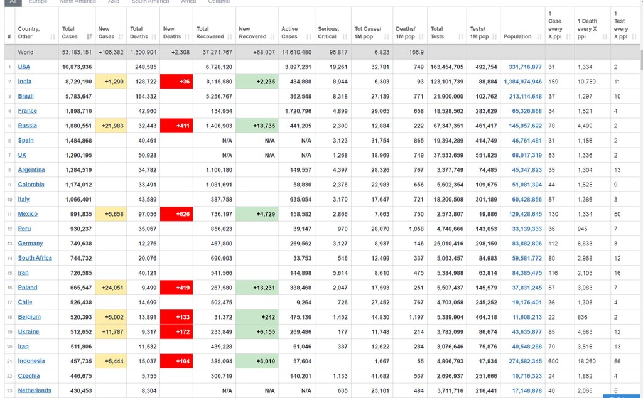This screenshot has height=398, width=643.
Task: Switch to the North America tab
Action: click(x=77, y=2)
